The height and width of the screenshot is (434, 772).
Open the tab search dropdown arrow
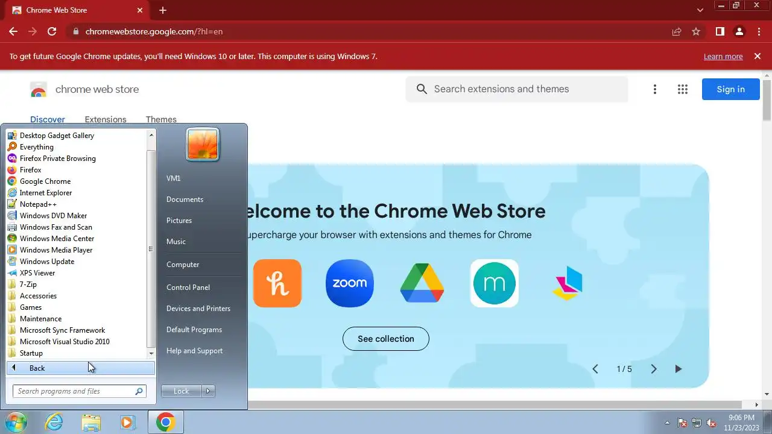coord(700,10)
